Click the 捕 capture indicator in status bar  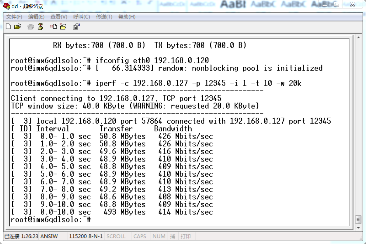173,236
